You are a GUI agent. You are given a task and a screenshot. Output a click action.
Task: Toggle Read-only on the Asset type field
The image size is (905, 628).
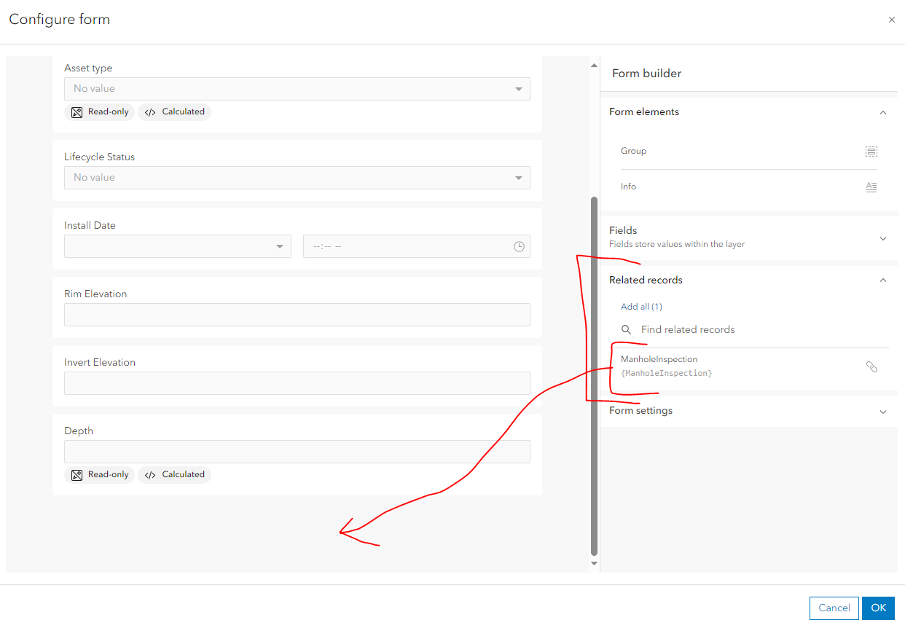pyautogui.click(x=100, y=111)
